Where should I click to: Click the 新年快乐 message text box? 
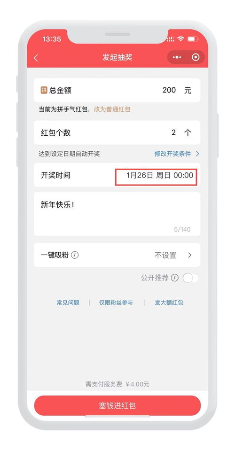coord(117,214)
